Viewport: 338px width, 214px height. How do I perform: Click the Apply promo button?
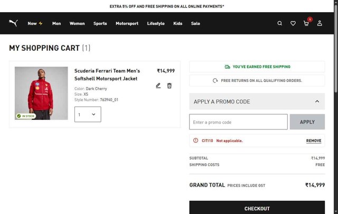(307, 122)
